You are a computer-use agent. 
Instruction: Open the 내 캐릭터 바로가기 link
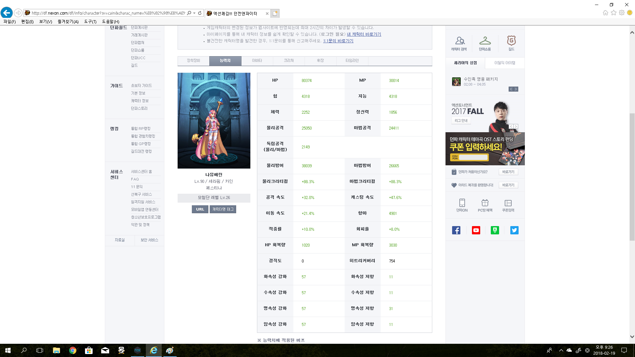pos(364,34)
